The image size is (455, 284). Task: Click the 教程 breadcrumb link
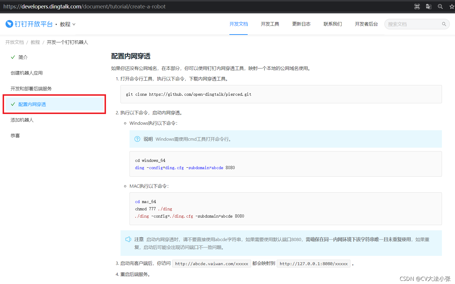pyautogui.click(x=35, y=42)
